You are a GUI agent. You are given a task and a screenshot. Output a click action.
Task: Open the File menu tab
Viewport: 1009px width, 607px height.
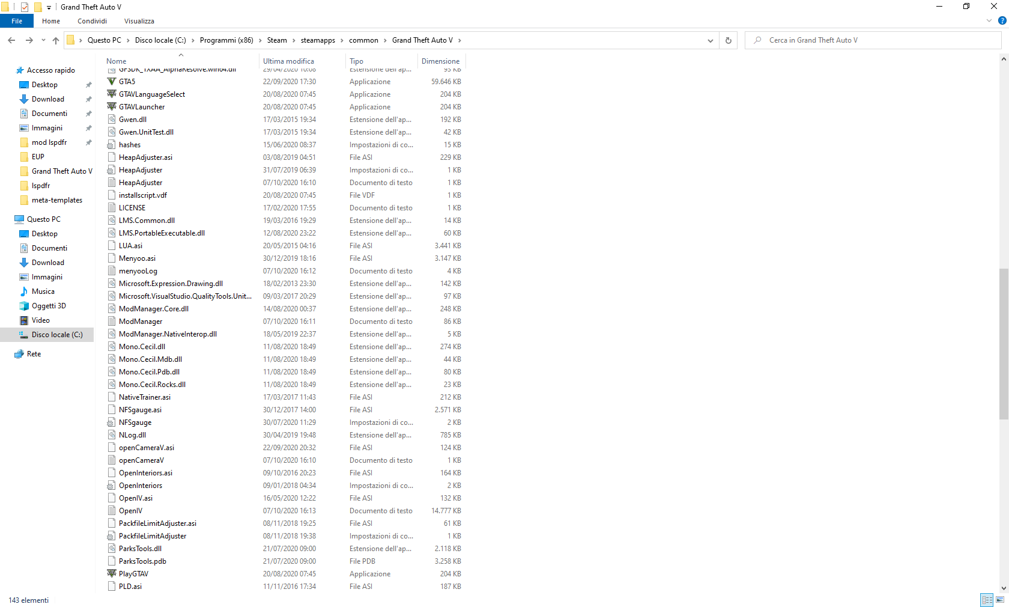[17, 21]
